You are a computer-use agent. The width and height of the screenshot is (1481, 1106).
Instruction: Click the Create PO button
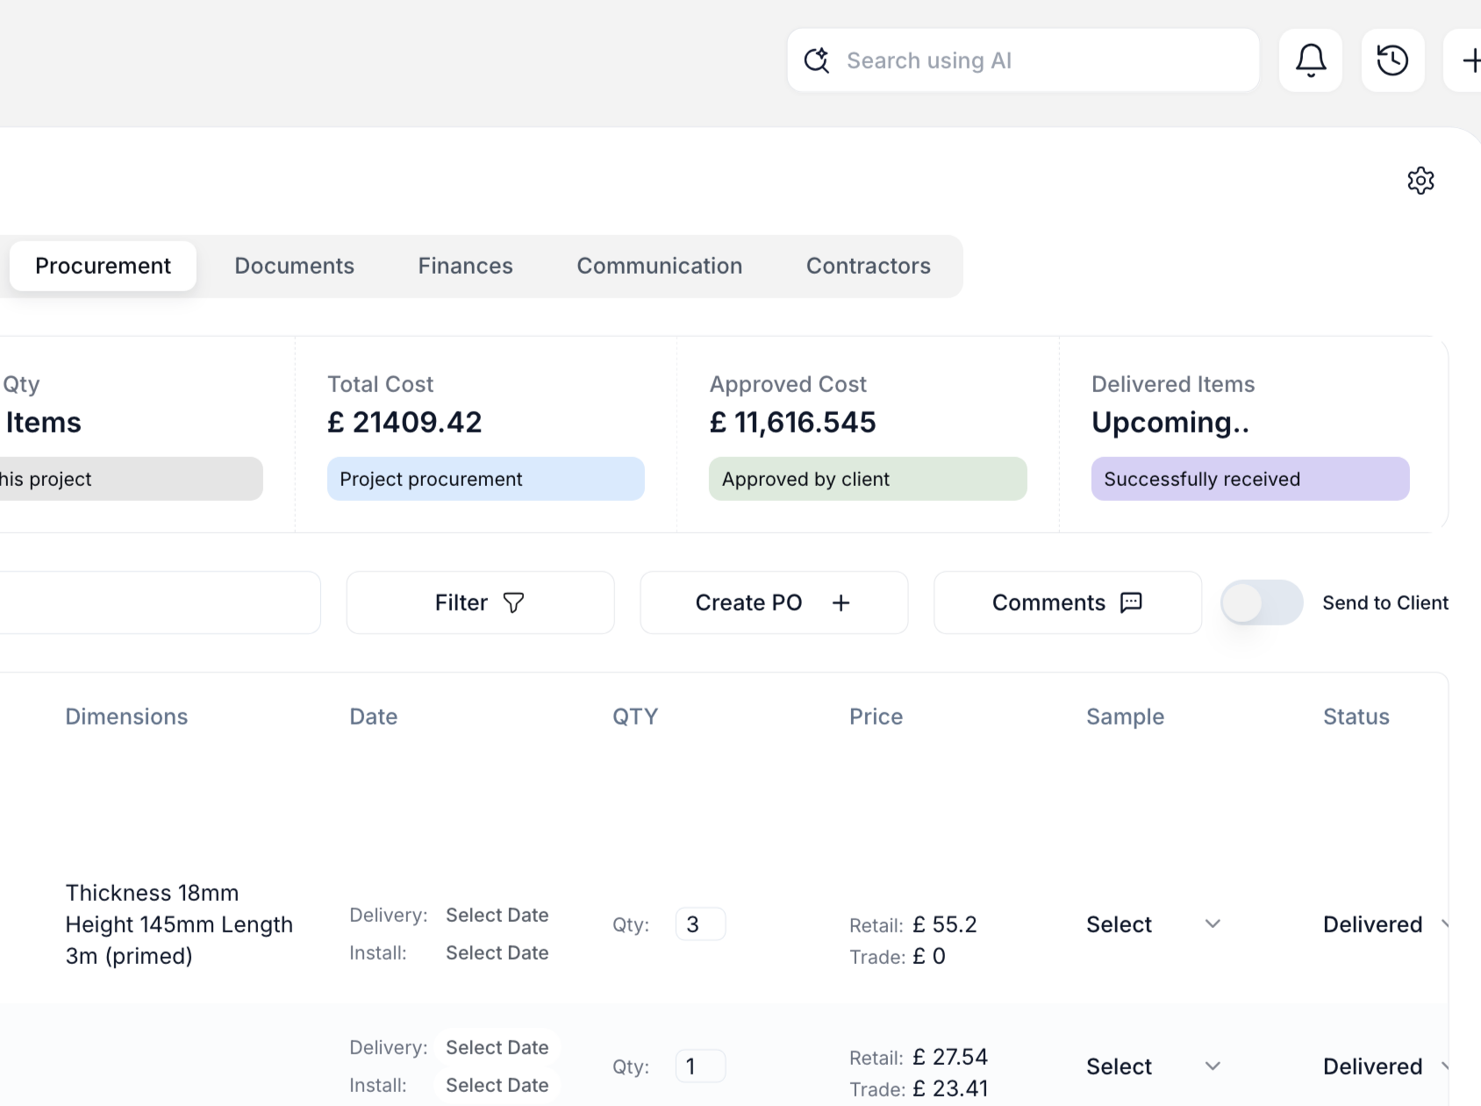tap(774, 603)
